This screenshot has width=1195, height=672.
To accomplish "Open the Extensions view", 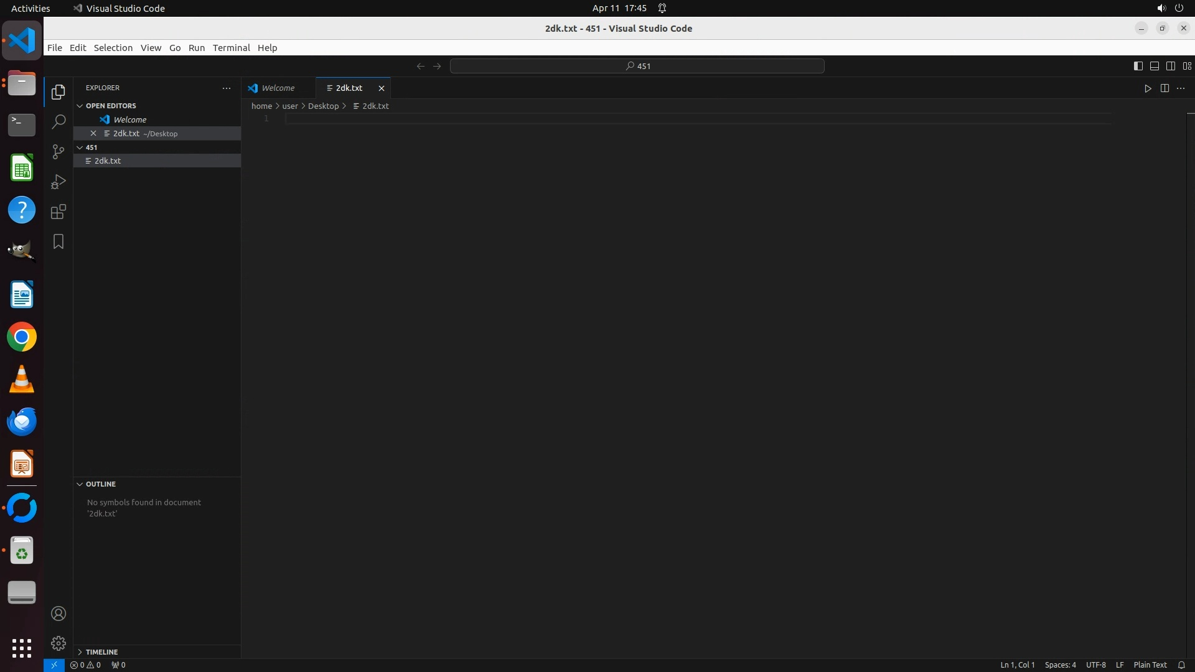I will 59,212.
